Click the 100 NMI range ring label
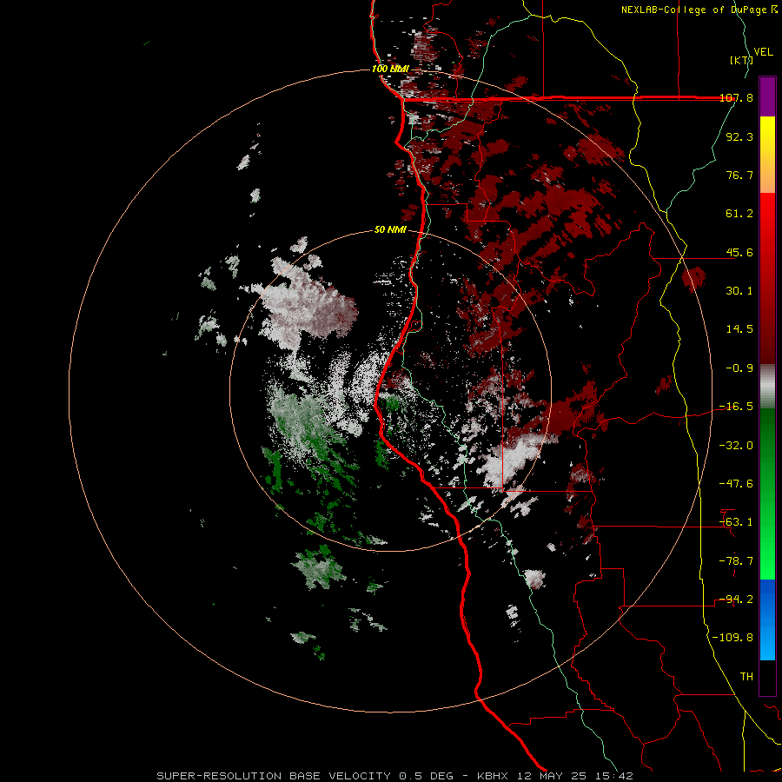Image resolution: width=782 pixels, height=782 pixels. click(390, 69)
